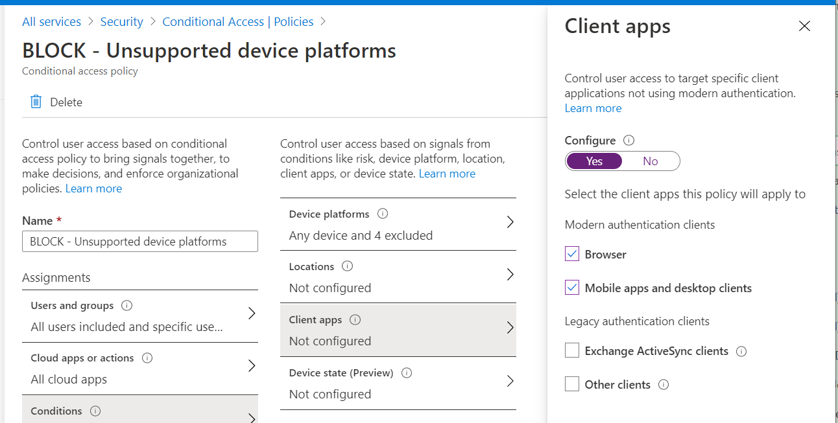Click info icon beside Device platforms
This screenshot has width=838, height=423.
[383, 214]
